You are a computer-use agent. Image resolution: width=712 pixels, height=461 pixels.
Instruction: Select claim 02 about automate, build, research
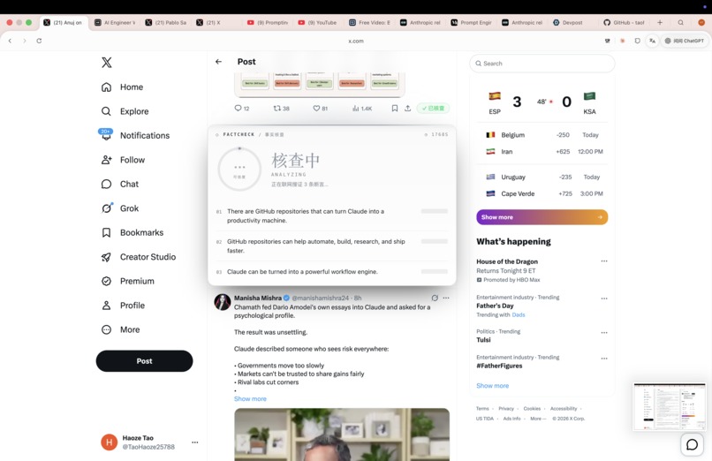tap(332, 246)
